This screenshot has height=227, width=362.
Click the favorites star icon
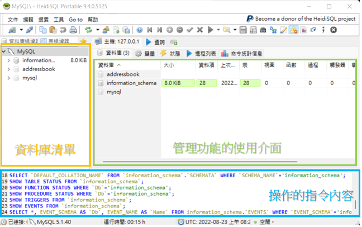coord(83,41)
